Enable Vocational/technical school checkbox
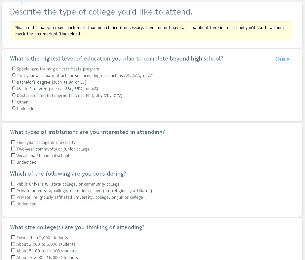 click(x=13, y=155)
